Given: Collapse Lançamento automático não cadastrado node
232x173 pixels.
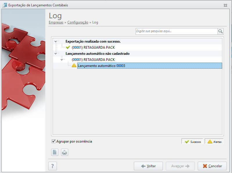Looking at the screenshot, I should point(56,54).
